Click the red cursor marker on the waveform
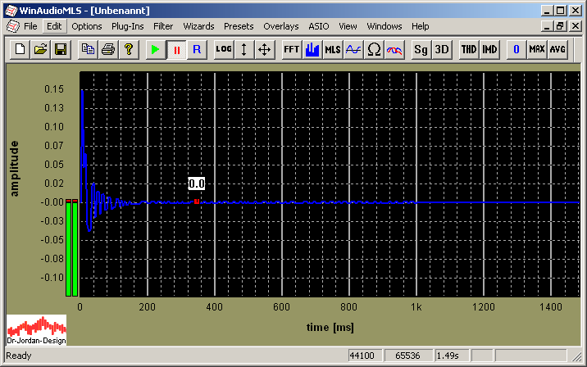The width and height of the screenshot is (587, 367). 197,201
